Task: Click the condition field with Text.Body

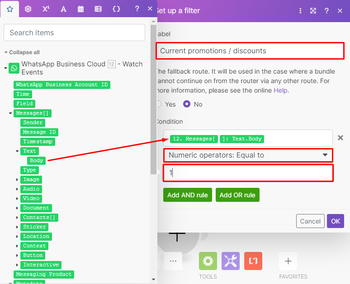Action: (x=248, y=138)
